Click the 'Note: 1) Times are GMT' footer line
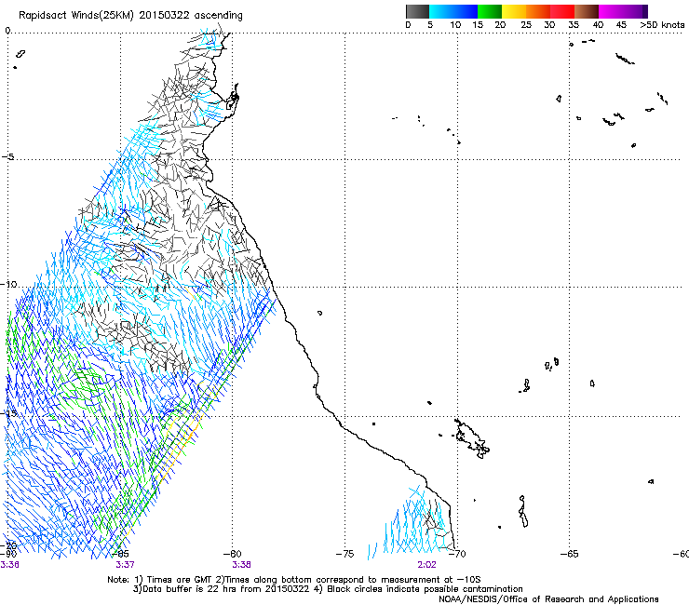Screen dimensions: 689x605 point(293,580)
